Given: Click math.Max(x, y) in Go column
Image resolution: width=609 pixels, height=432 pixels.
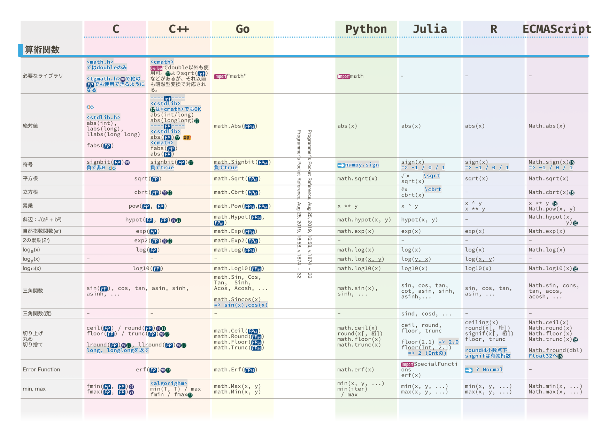Looking at the screenshot, I should coord(237,386).
